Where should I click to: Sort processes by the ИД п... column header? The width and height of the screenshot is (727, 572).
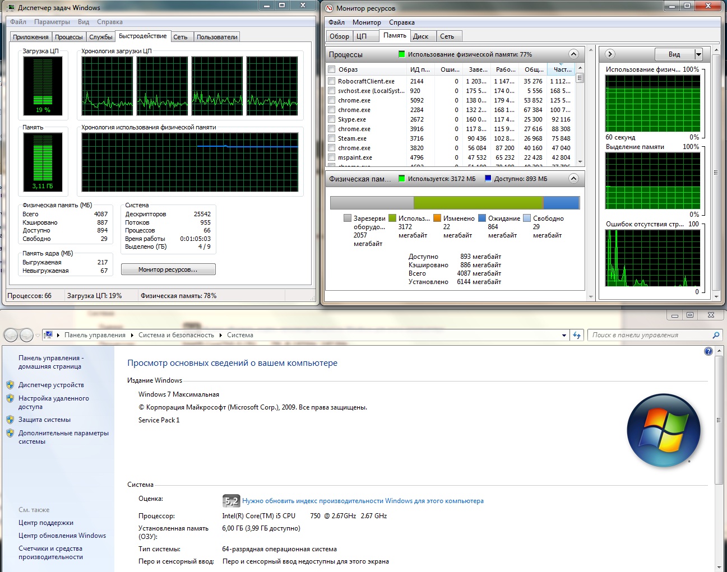point(420,69)
